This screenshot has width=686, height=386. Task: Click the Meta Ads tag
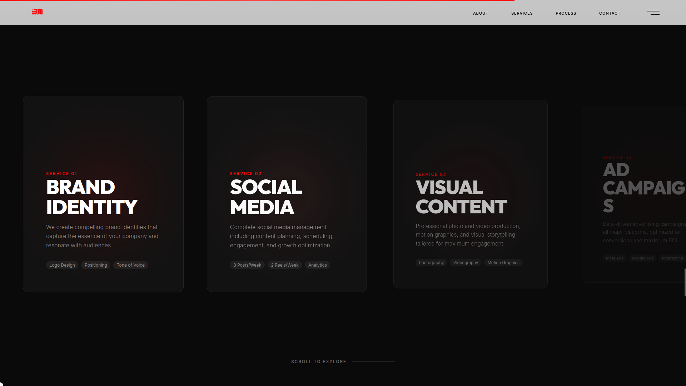(x=615, y=258)
